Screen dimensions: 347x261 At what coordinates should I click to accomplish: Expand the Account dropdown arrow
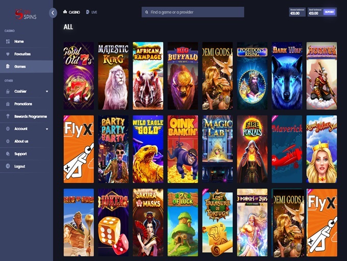47,129
